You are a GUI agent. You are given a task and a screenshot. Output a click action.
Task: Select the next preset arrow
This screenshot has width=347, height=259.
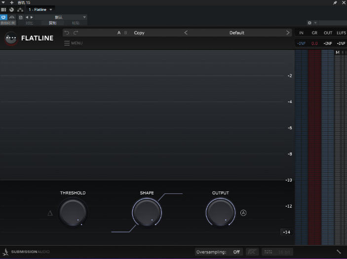(x=288, y=33)
